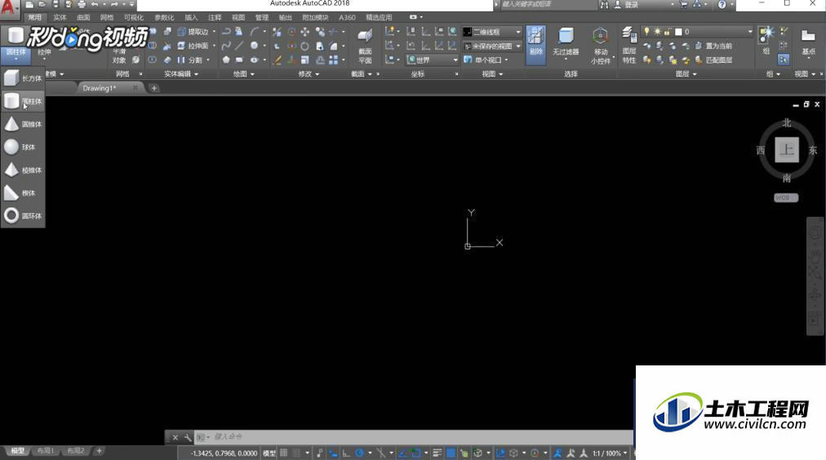Screen dimensions: 826x460
Task: Select 圆柱体 (Cylinder) from the dropdown list
Action: [23, 101]
